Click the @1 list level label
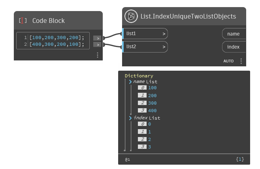Screen dimensions: 260x169 click(x=128, y=160)
